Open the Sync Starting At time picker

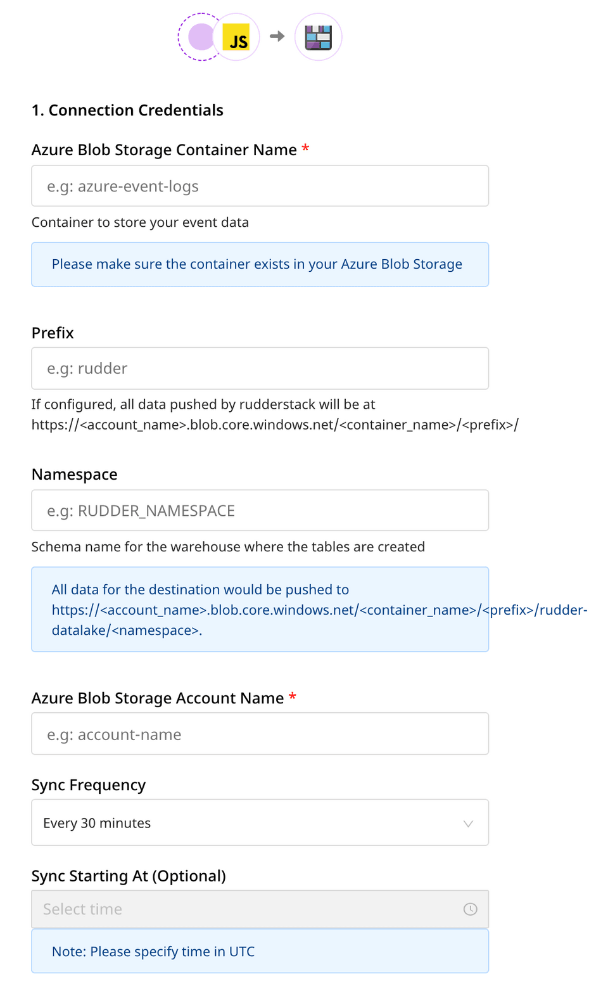tap(260, 909)
